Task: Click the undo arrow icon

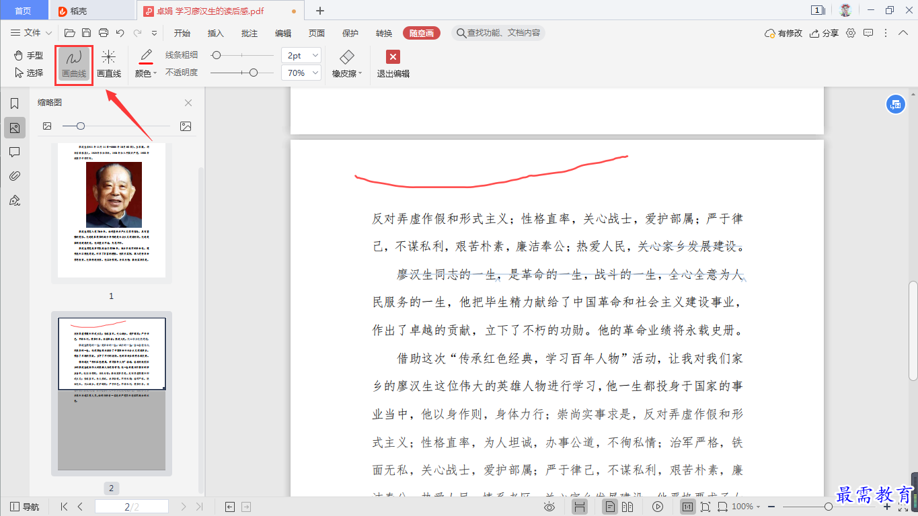Action: [x=120, y=33]
